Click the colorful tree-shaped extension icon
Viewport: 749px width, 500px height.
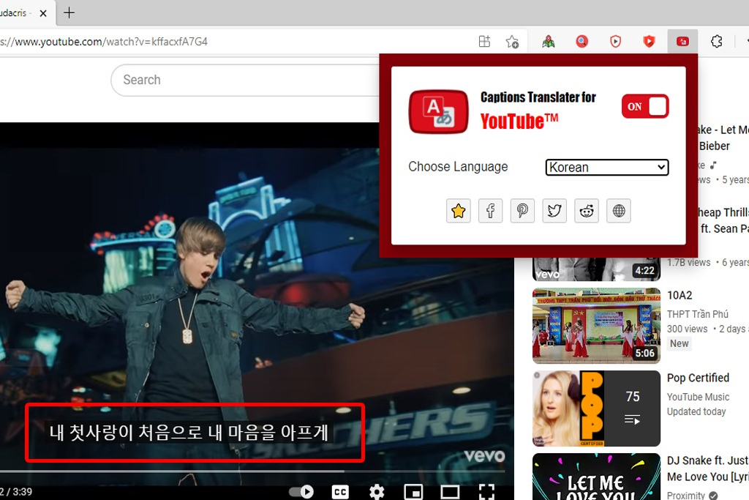(549, 42)
